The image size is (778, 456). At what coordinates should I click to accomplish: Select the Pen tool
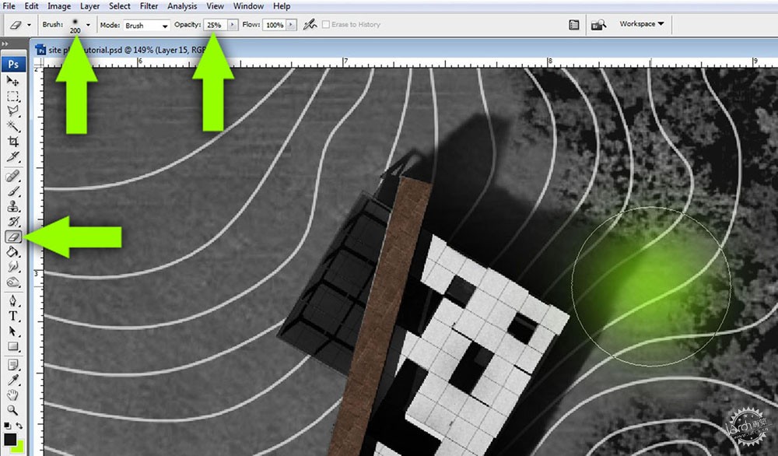pyautogui.click(x=13, y=301)
